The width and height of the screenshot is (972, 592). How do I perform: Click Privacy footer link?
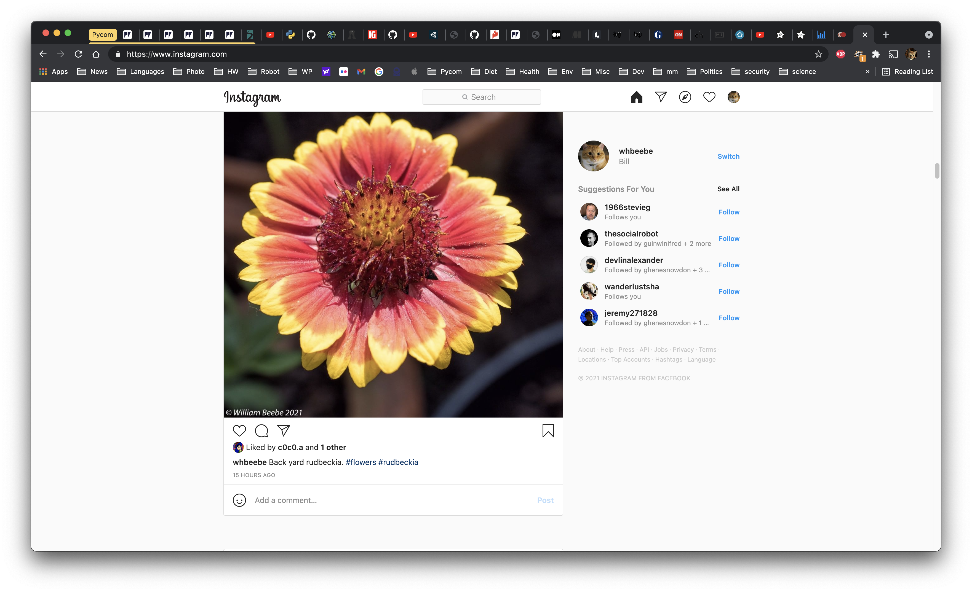point(683,349)
